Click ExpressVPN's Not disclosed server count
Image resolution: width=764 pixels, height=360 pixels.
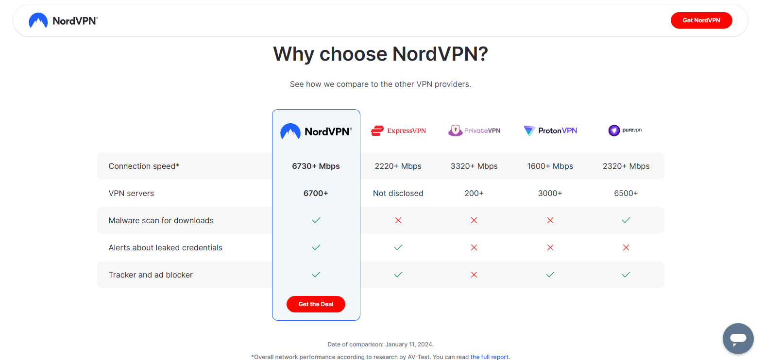398,193
